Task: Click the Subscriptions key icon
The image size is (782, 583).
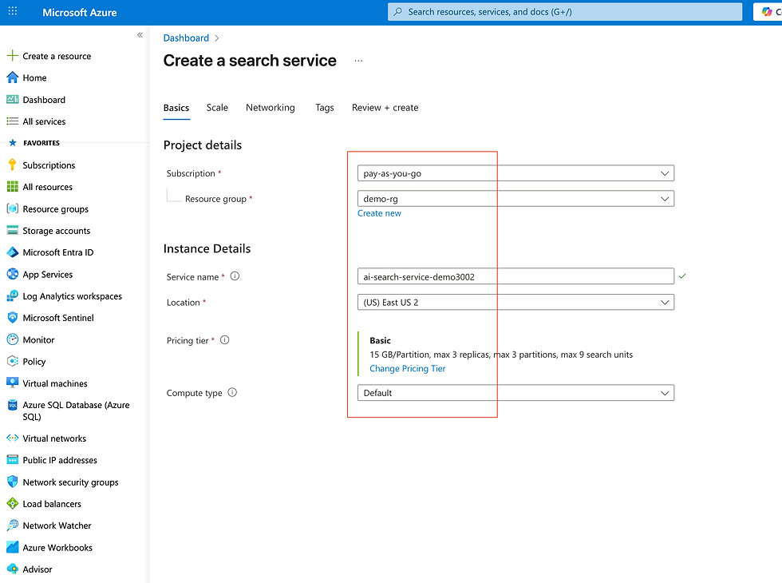Action: (12, 165)
